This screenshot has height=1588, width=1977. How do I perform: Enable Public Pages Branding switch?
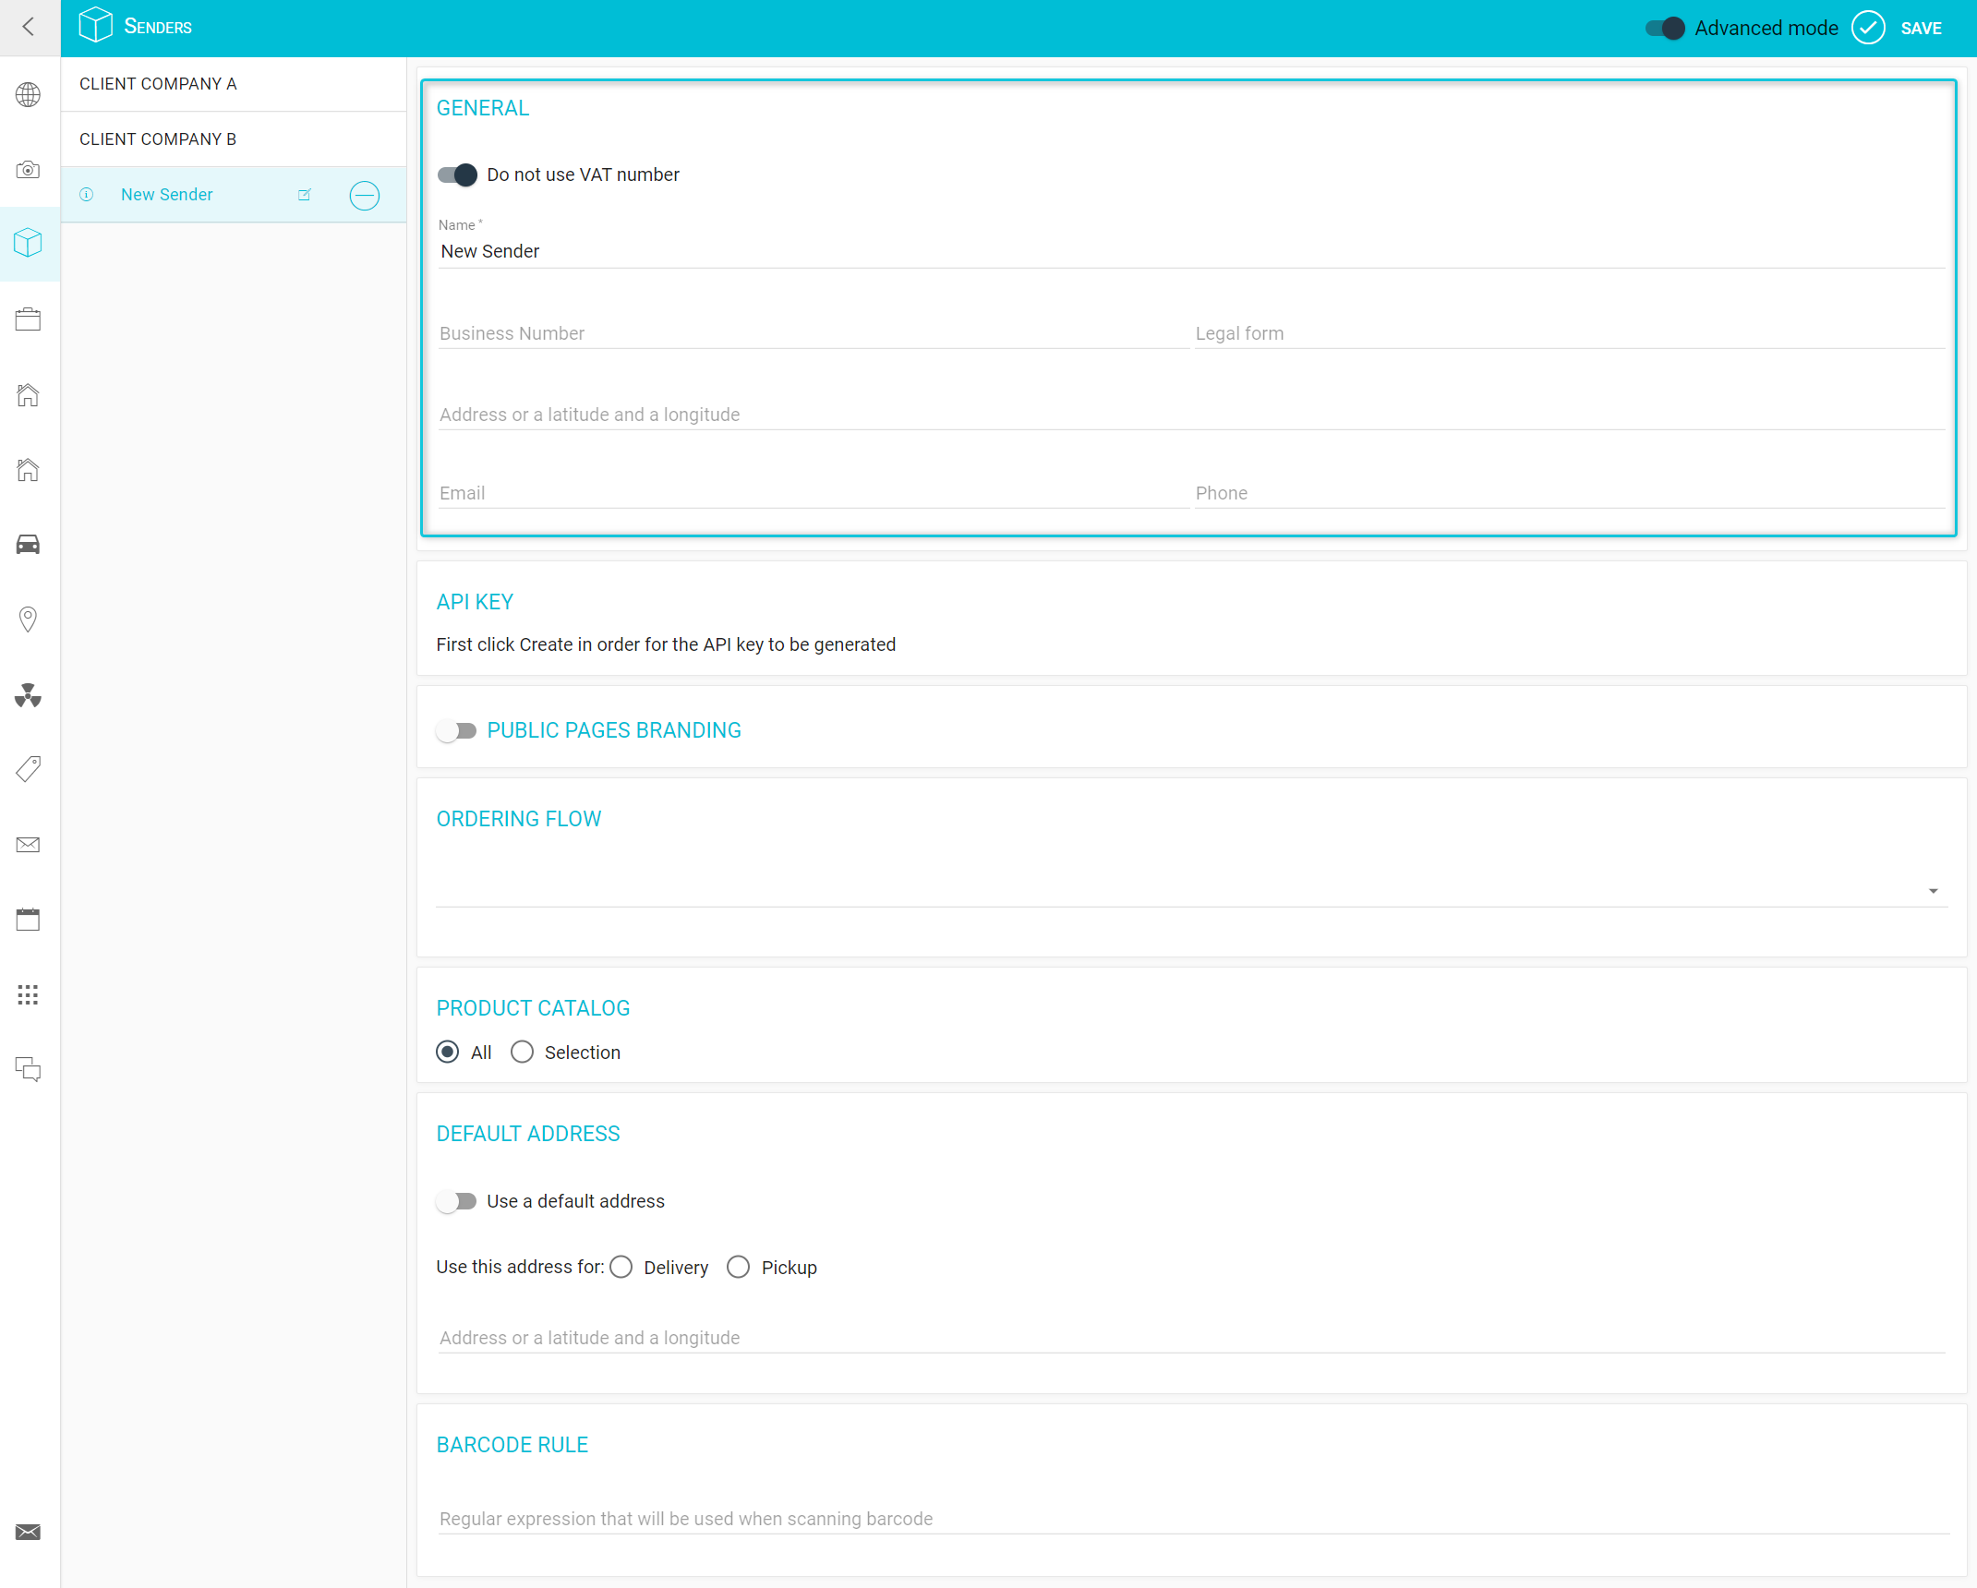[456, 731]
